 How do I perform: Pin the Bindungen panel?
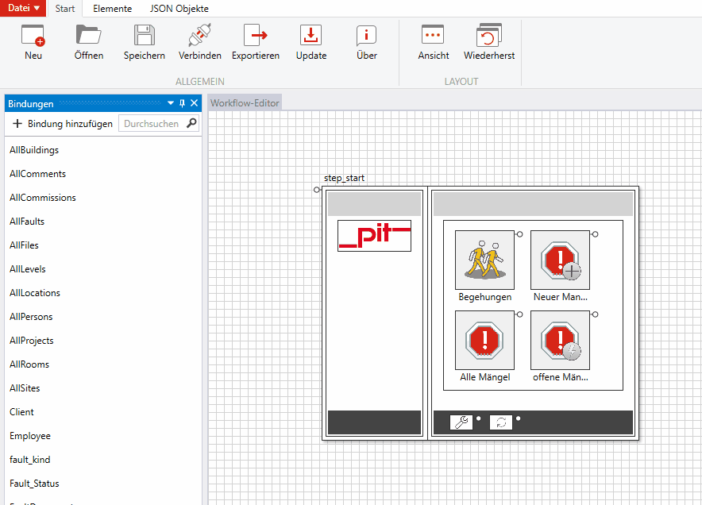click(182, 103)
